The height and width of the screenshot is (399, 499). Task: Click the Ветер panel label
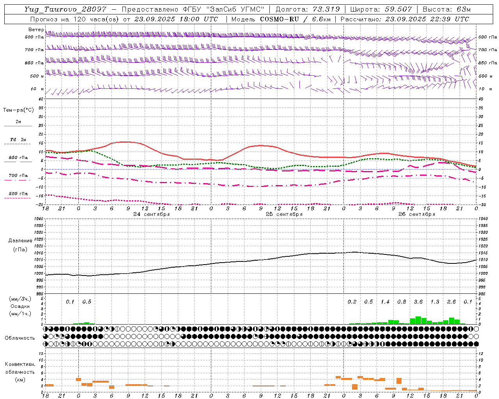coord(36,30)
